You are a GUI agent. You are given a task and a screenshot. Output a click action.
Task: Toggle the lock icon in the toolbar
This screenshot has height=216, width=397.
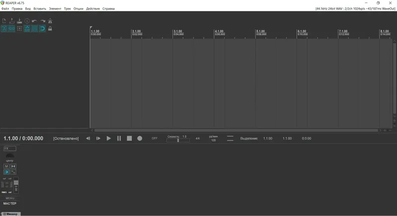click(50, 29)
